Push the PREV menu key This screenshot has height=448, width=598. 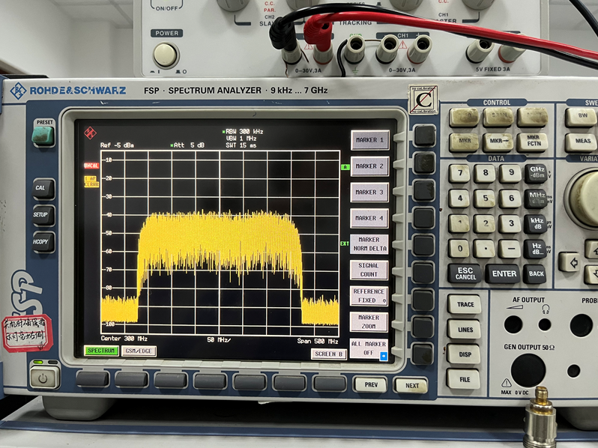370,384
